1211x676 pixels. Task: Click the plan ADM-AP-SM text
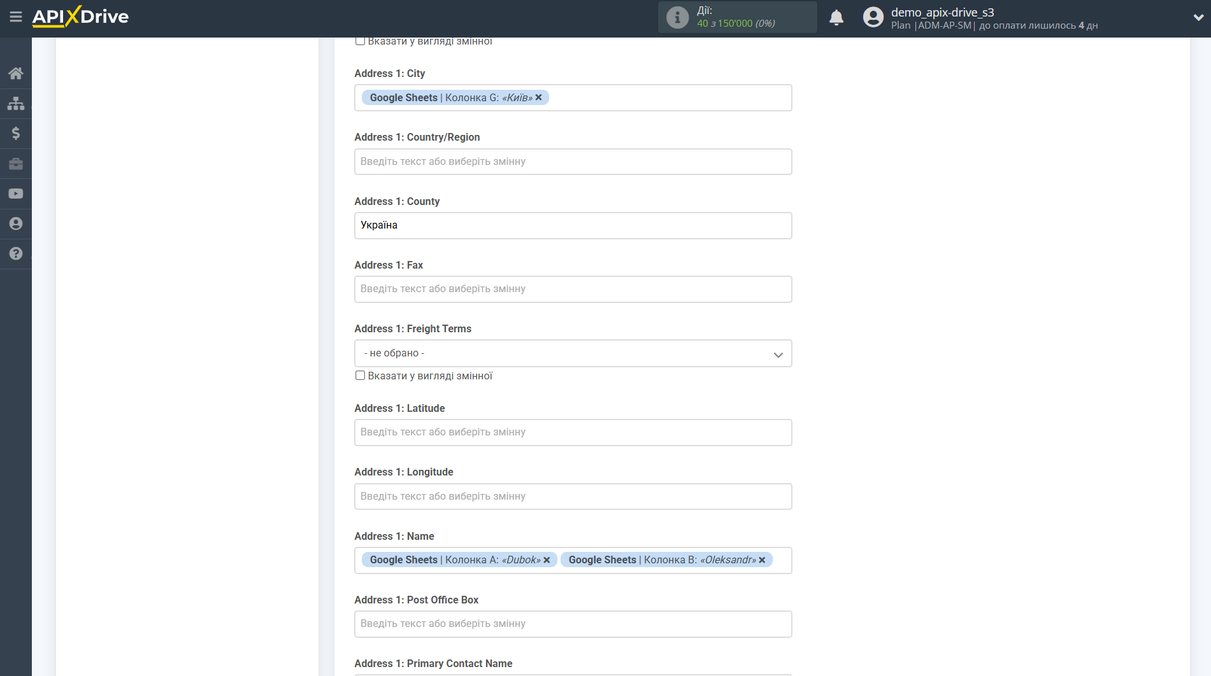click(945, 25)
